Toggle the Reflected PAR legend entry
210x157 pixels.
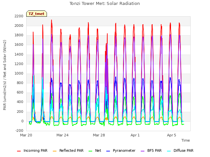click(x=68, y=150)
